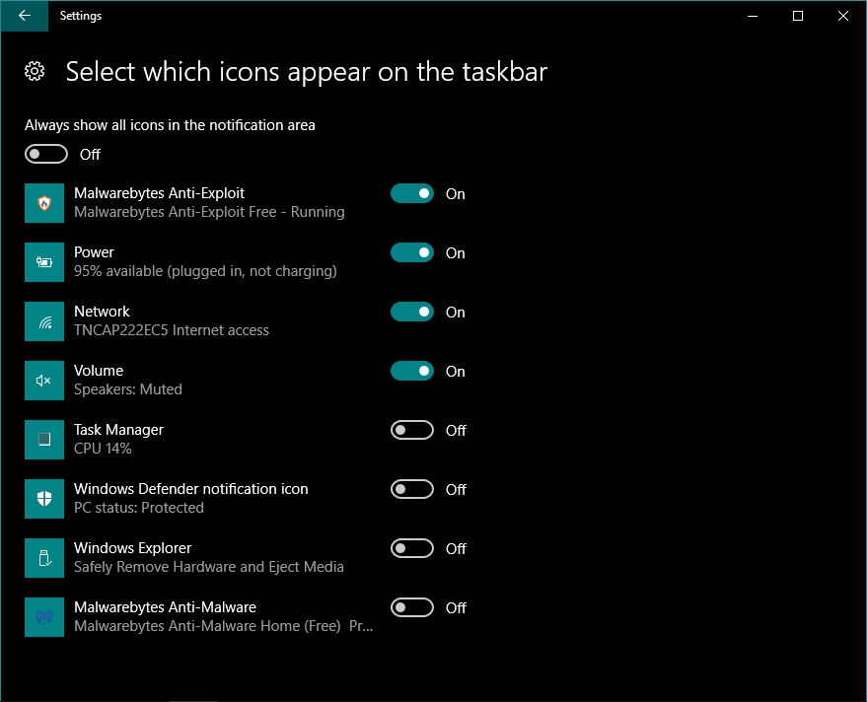This screenshot has width=867, height=702.
Task: Click the Windows Defender shield icon
Action: (x=43, y=498)
